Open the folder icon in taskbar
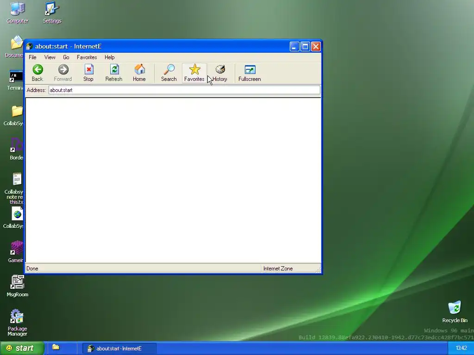This screenshot has width=474, height=355. [56, 348]
